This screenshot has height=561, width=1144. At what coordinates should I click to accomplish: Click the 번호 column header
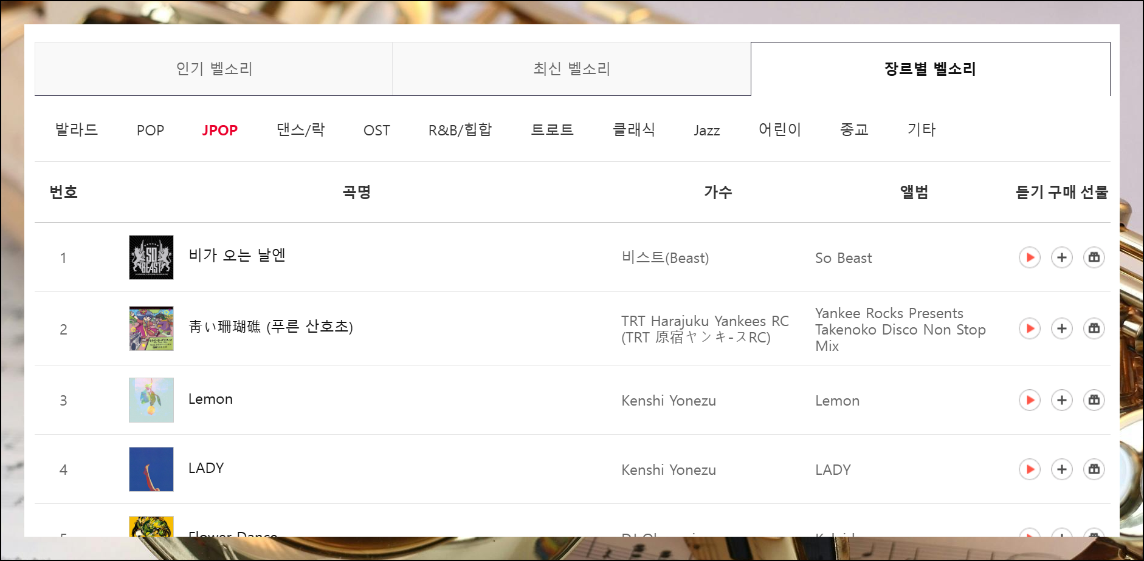click(x=63, y=192)
